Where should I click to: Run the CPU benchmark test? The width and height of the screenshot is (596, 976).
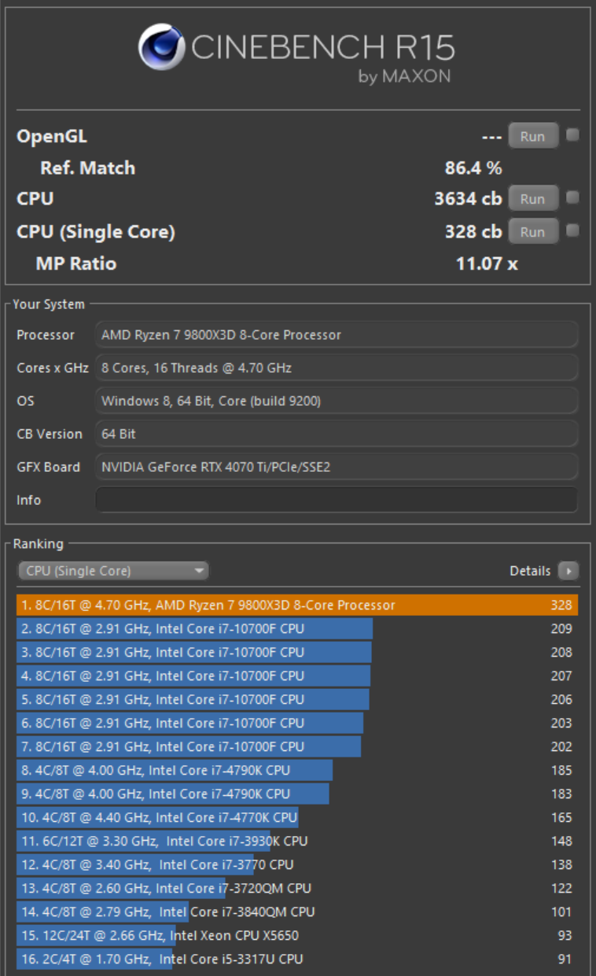click(x=532, y=199)
